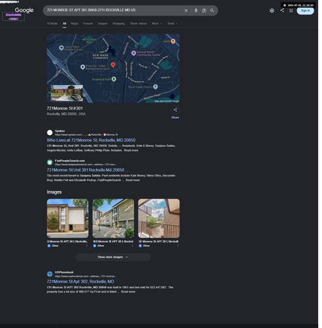Go to Google logo homepage
The height and width of the screenshot is (328, 322).
[x=24, y=10]
